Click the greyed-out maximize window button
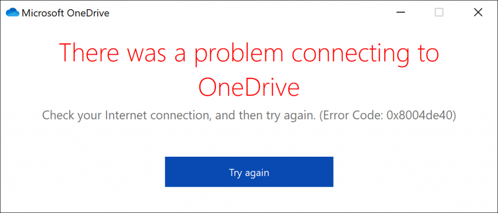 [x=439, y=13]
